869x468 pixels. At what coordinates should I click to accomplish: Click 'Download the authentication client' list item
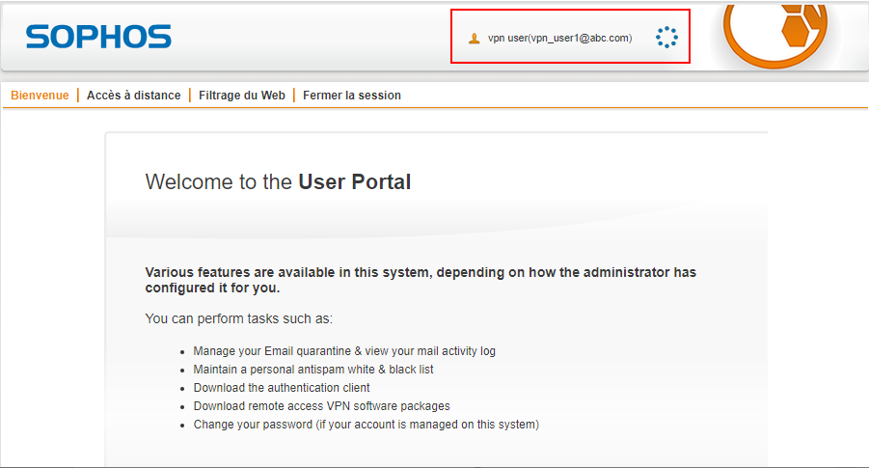281,388
